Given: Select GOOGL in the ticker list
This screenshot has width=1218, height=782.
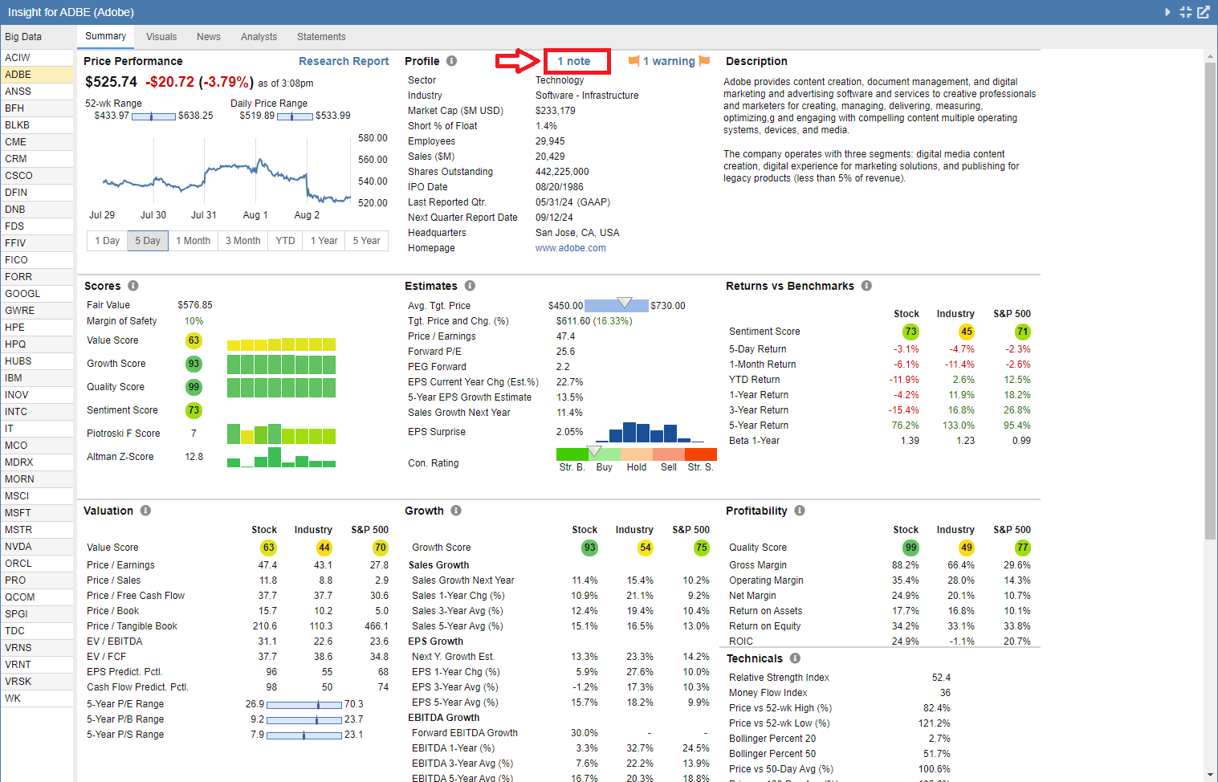Looking at the screenshot, I should tap(37, 294).
